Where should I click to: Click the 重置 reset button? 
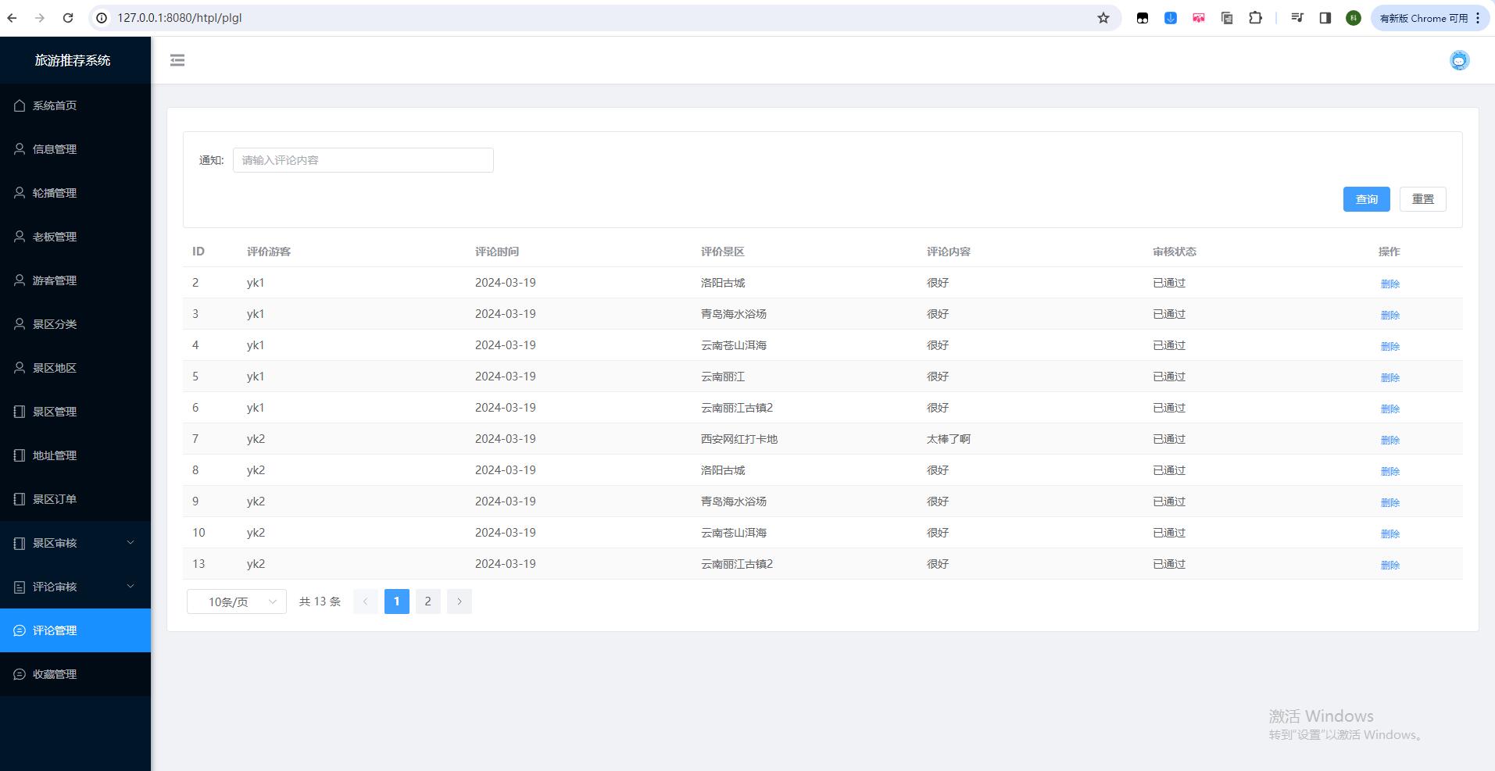click(x=1422, y=199)
